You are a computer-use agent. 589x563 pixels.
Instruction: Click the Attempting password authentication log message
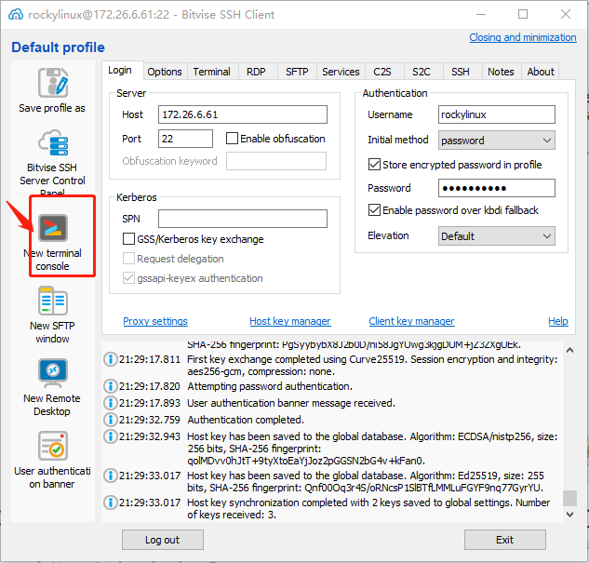pyautogui.click(x=270, y=386)
